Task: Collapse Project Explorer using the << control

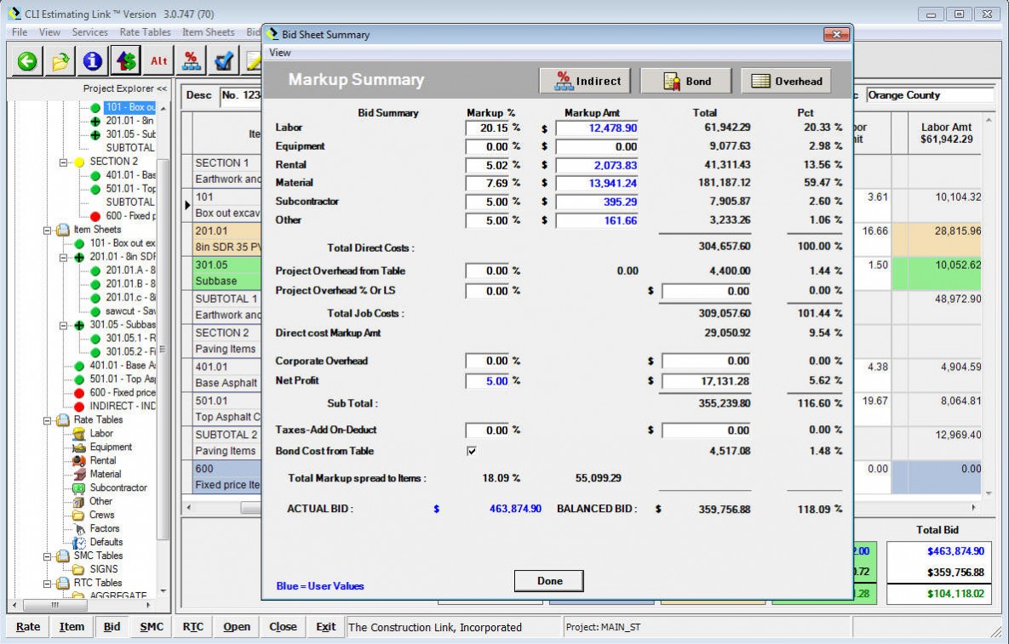Action: point(162,88)
